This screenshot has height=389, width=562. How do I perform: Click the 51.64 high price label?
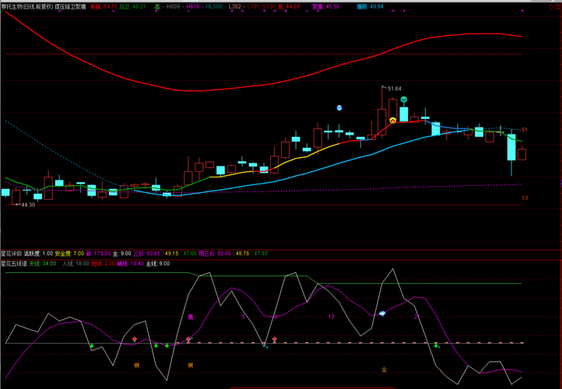395,89
